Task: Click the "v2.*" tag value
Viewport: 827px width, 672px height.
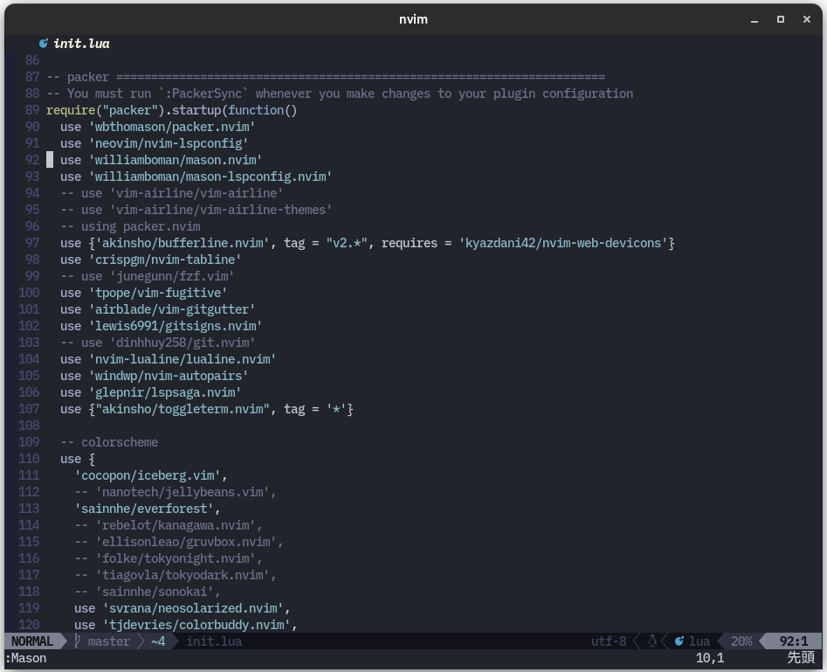Action: pyautogui.click(x=347, y=243)
